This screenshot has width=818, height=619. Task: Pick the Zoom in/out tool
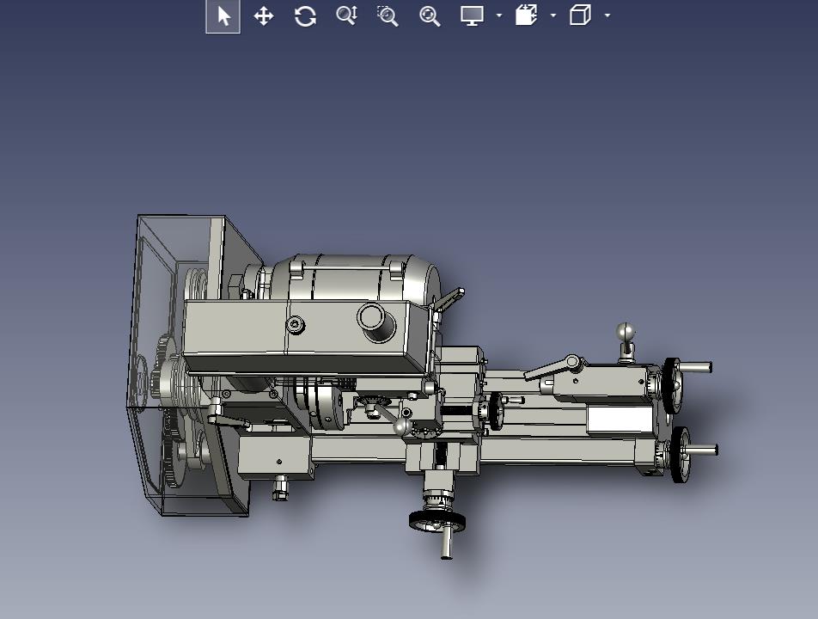coord(346,15)
